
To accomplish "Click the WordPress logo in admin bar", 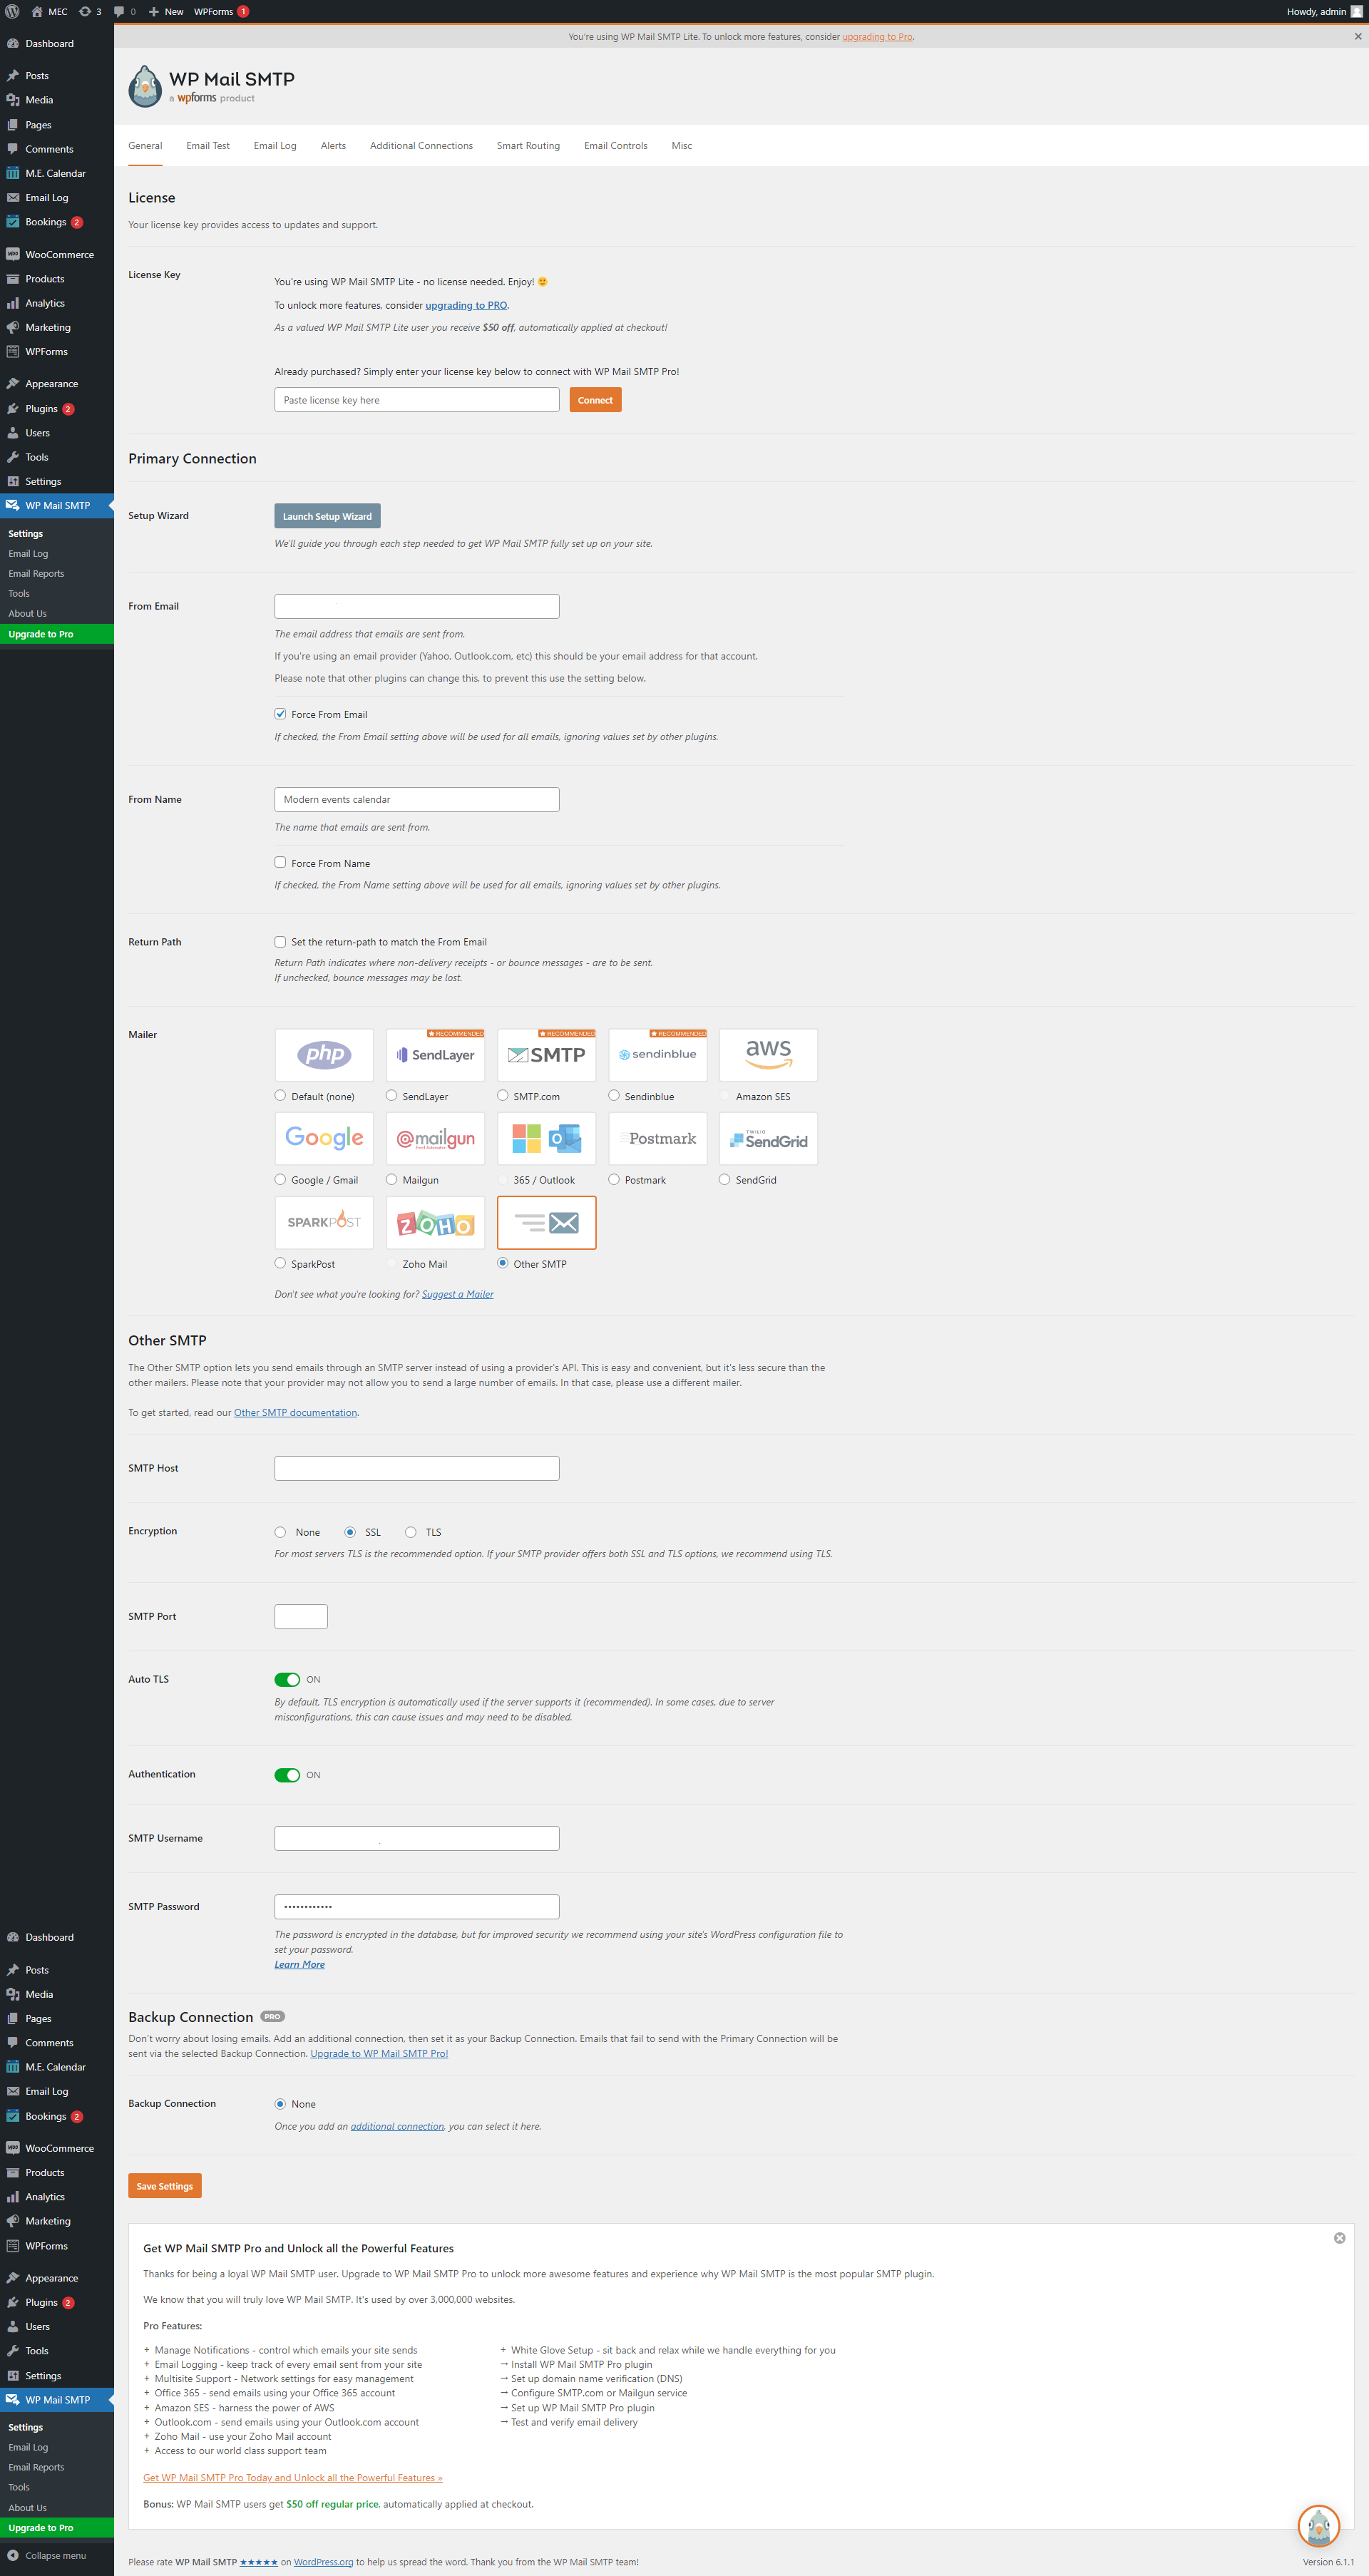I will [13, 12].
